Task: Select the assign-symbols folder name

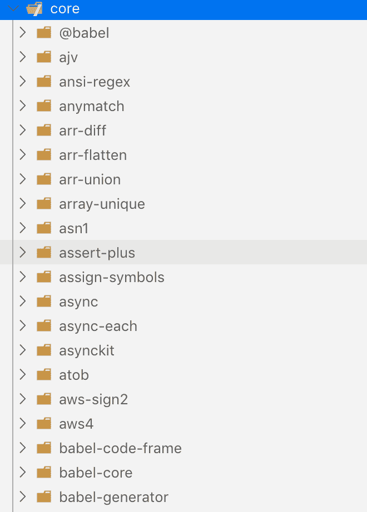Action: [112, 278]
